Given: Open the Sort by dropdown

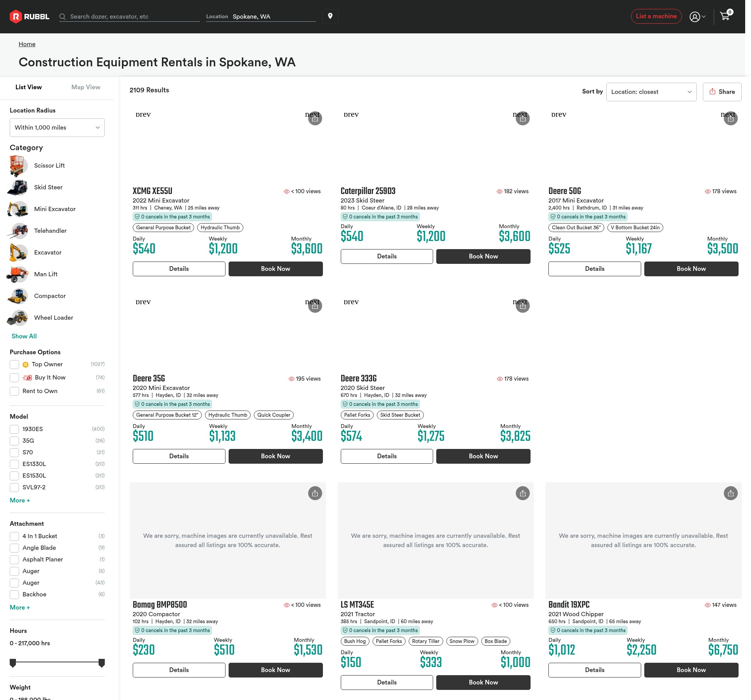Looking at the screenshot, I should 651,92.
